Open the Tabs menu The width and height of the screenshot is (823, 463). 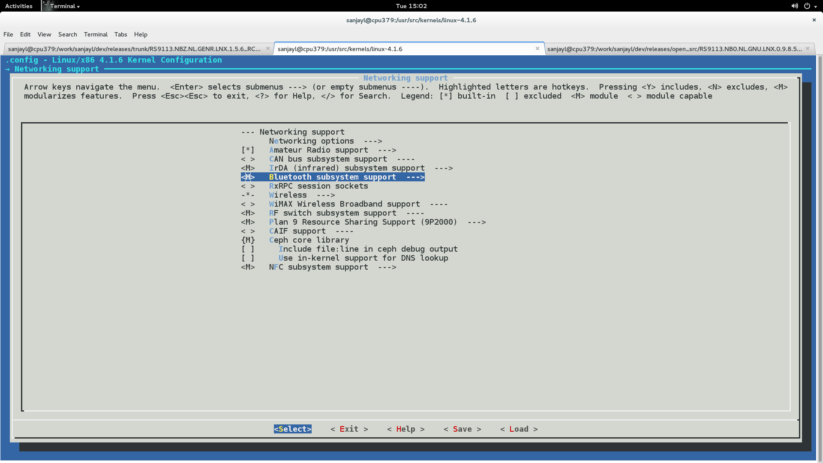point(120,34)
